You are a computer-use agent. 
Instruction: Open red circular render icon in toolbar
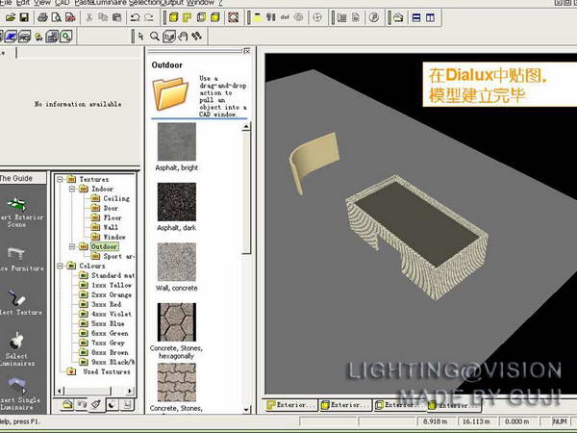click(x=234, y=17)
